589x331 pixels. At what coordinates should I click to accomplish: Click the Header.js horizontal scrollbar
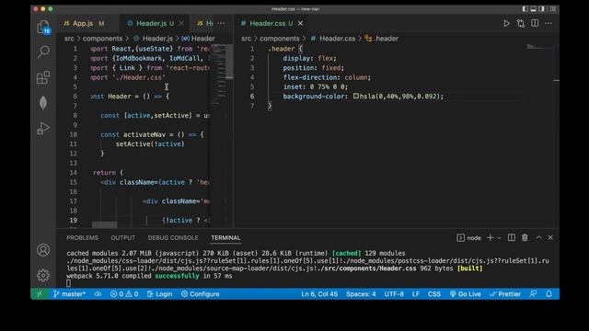click(104, 224)
